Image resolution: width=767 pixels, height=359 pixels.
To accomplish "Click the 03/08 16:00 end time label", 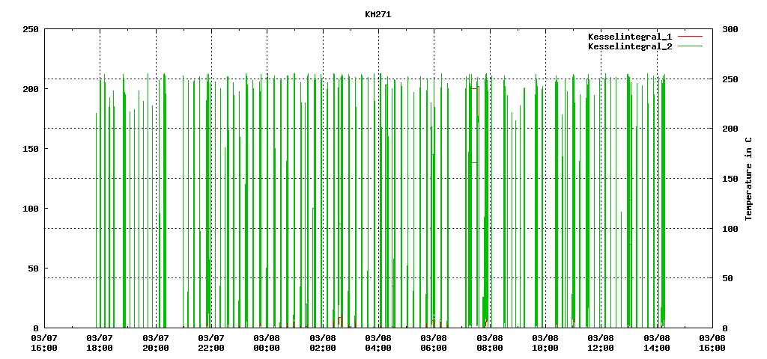I will tap(712, 343).
